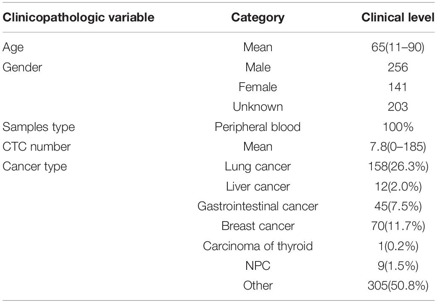Screen dimensions: 437x303
Task: Click the Category column header
Action: [258, 18]
